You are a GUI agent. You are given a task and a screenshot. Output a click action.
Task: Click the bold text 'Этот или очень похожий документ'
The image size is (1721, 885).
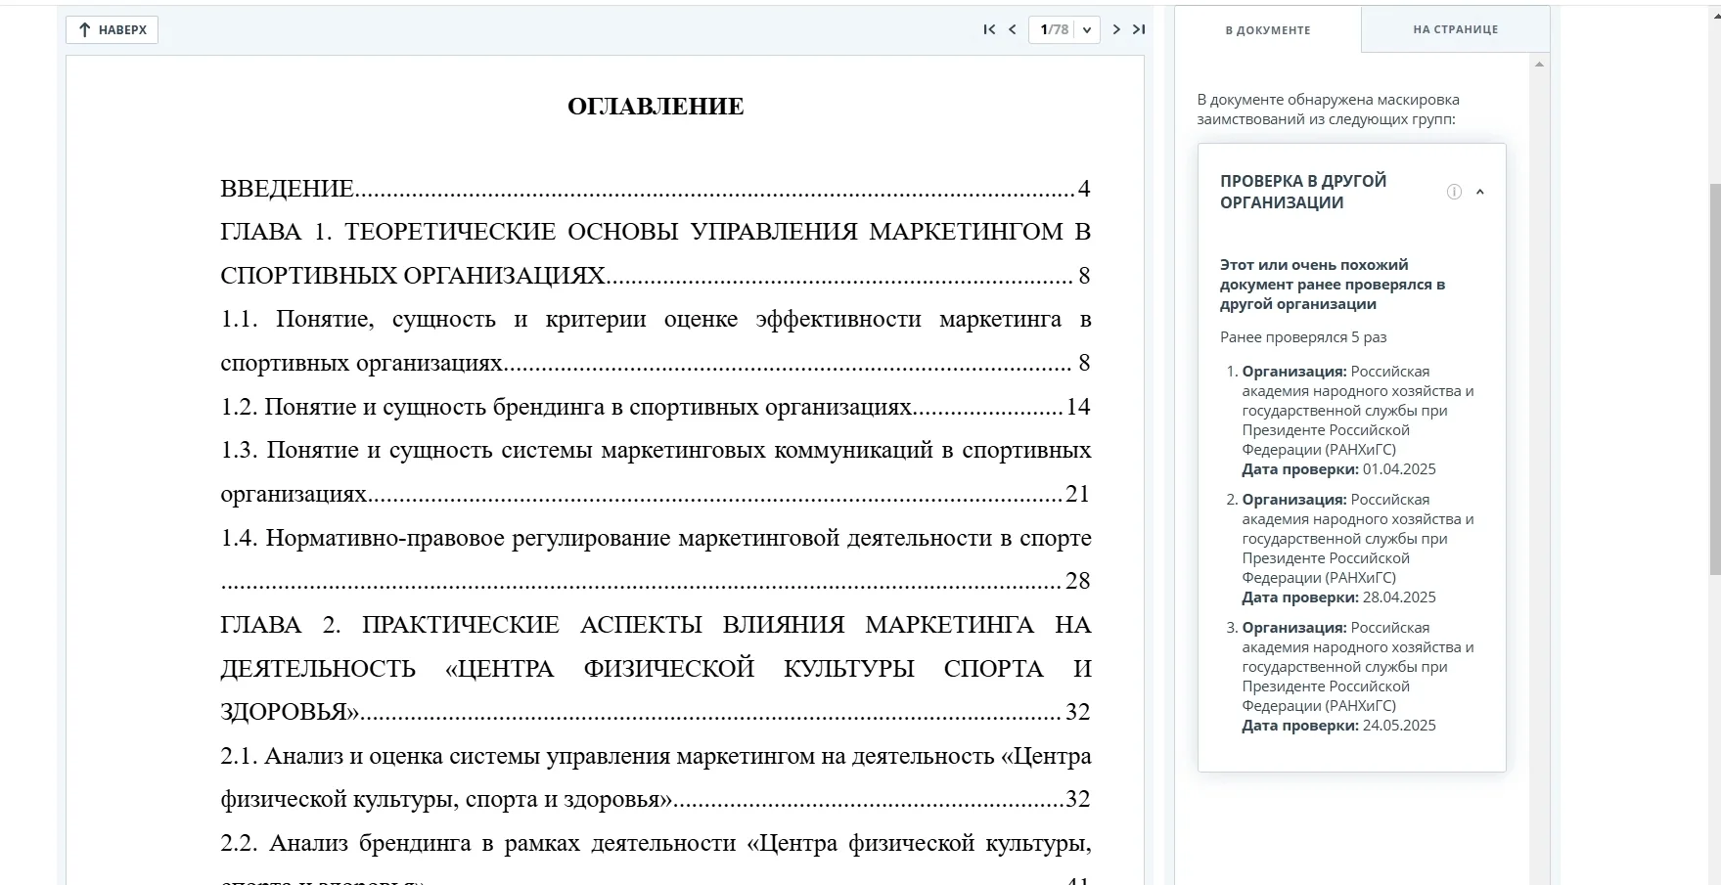pyautogui.click(x=1333, y=285)
